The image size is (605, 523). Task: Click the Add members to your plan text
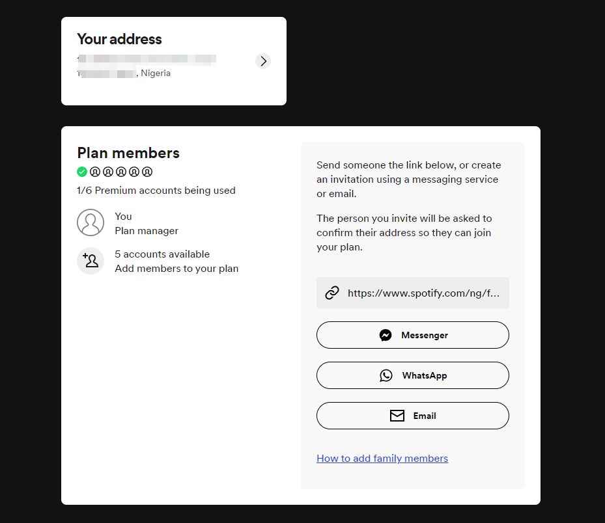click(x=176, y=268)
